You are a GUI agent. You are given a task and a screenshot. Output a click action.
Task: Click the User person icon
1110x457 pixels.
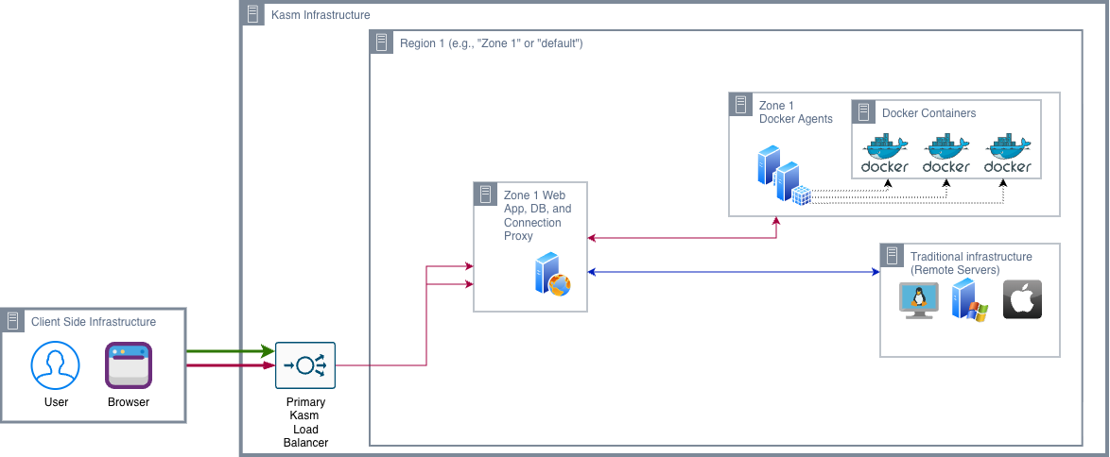[x=55, y=365]
